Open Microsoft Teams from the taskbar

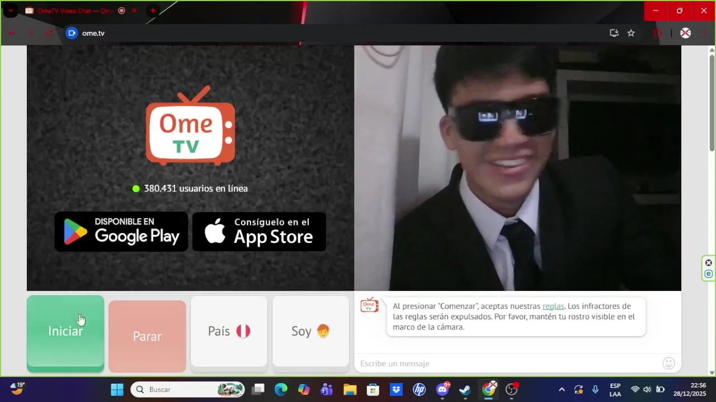(x=327, y=389)
